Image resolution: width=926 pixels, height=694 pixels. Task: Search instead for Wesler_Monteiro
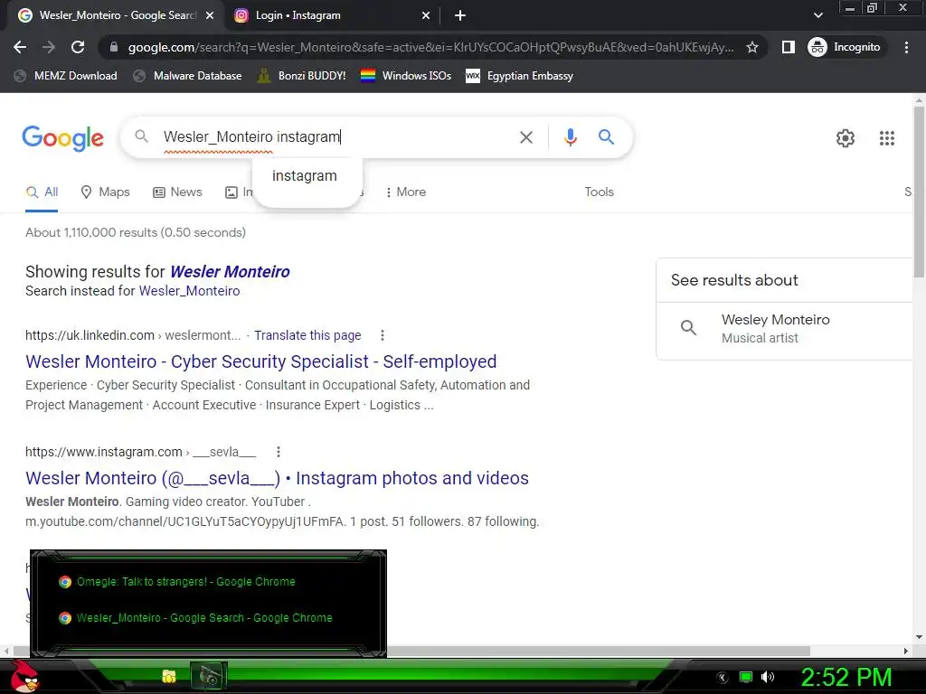(189, 291)
